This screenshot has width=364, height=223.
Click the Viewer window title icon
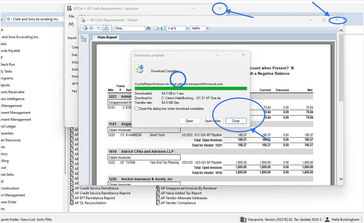point(83,20)
